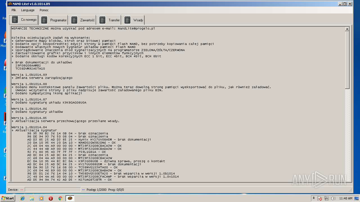The height and width of the screenshot is (202, 360).
Task: Click the chip icon on Wsady tab
Action: [x=127, y=20]
